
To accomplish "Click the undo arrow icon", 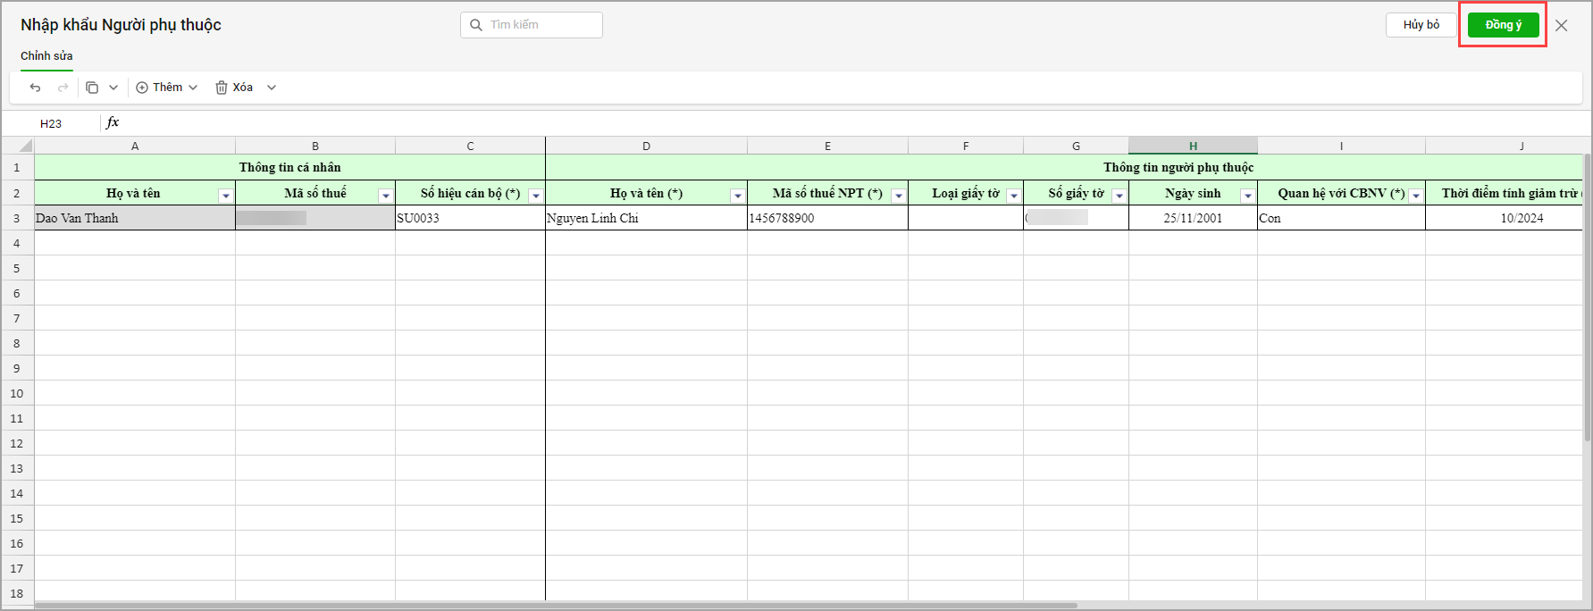I will click(36, 88).
